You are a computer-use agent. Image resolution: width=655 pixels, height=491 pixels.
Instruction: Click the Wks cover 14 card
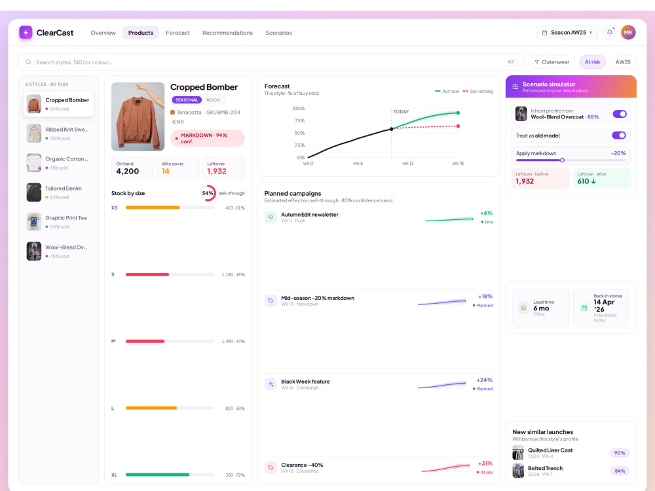point(178,168)
